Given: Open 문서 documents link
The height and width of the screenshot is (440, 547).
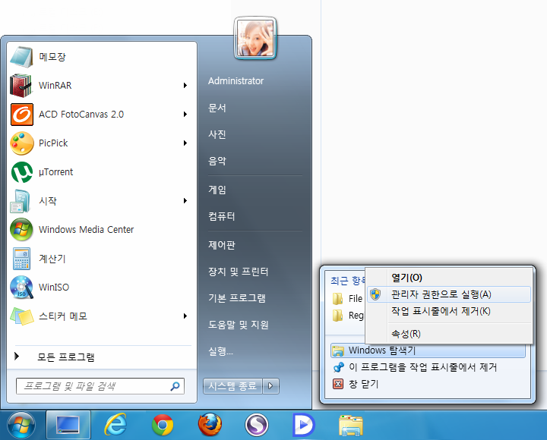Looking at the screenshot, I should coord(217,108).
